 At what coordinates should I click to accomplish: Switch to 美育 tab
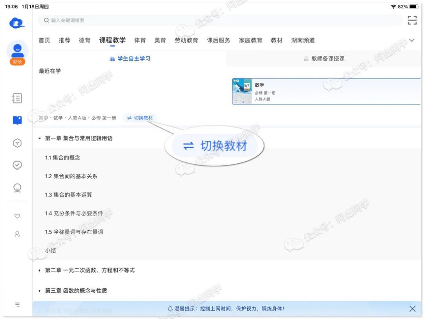[x=160, y=40]
